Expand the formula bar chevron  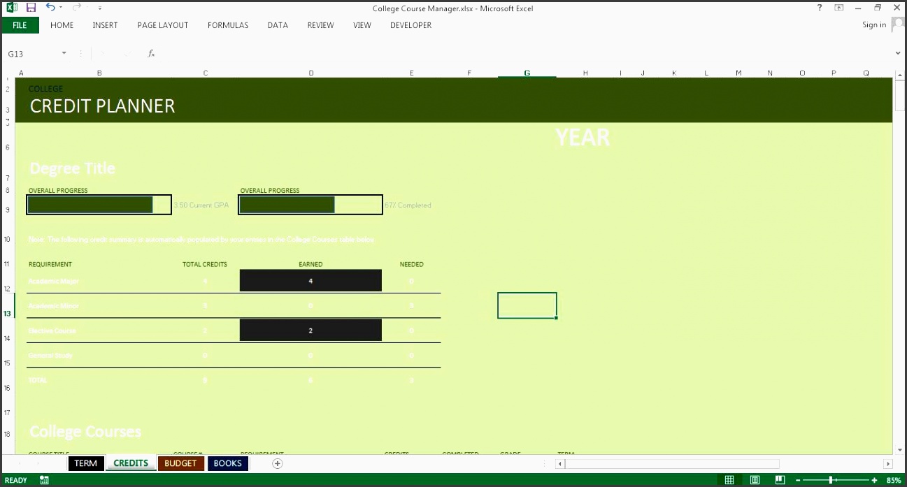point(898,53)
